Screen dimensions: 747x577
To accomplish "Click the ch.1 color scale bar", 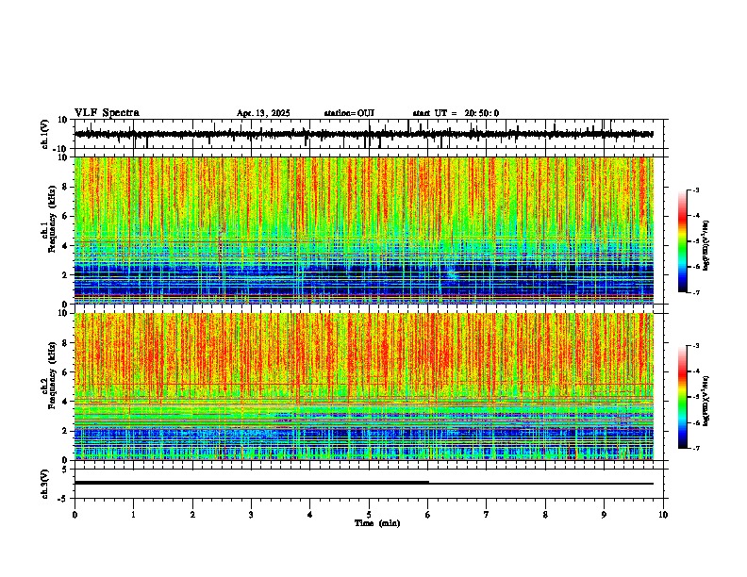I will pyautogui.click(x=682, y=241).
